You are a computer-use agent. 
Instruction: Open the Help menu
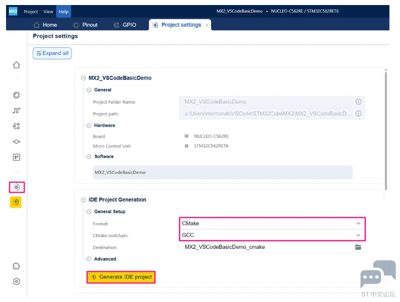point(63,12)
